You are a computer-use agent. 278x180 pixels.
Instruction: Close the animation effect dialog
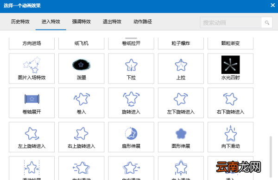tap(273, 5)
